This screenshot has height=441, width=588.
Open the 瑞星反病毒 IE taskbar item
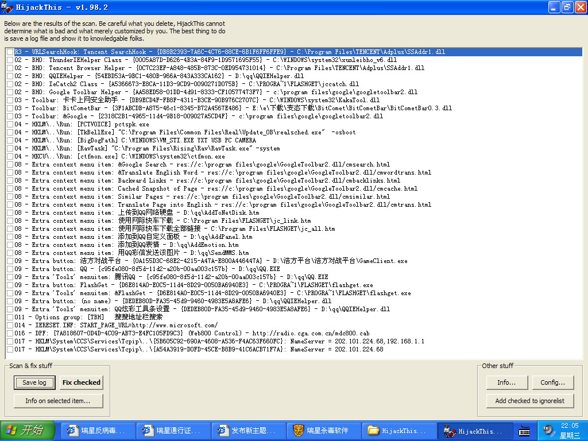(98, 431)
